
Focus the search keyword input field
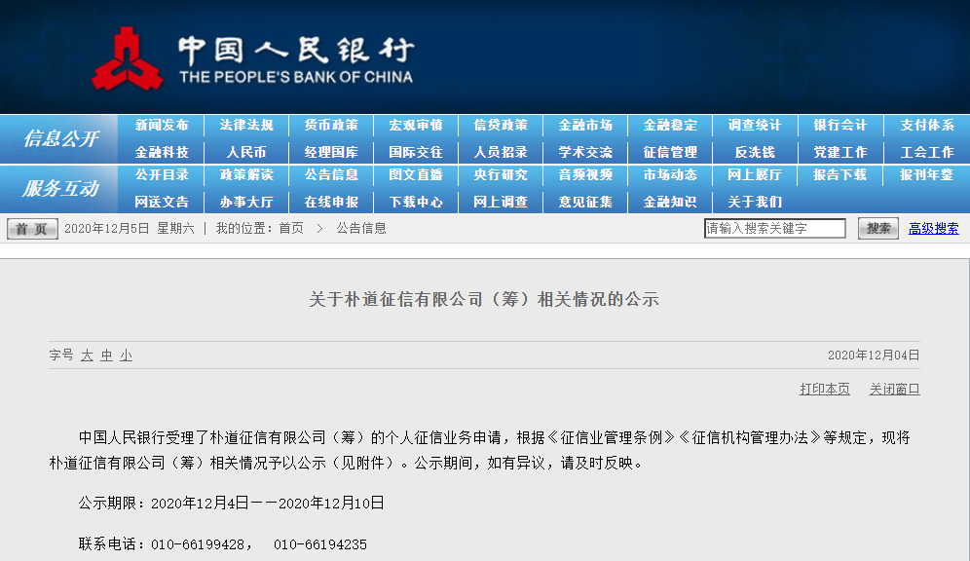tap(774, 228)
